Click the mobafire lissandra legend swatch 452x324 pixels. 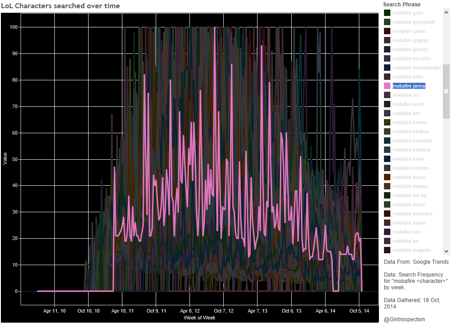click(387, 214)
